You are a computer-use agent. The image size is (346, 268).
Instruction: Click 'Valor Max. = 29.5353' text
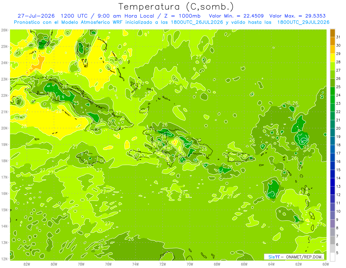[x=298, y=16]
